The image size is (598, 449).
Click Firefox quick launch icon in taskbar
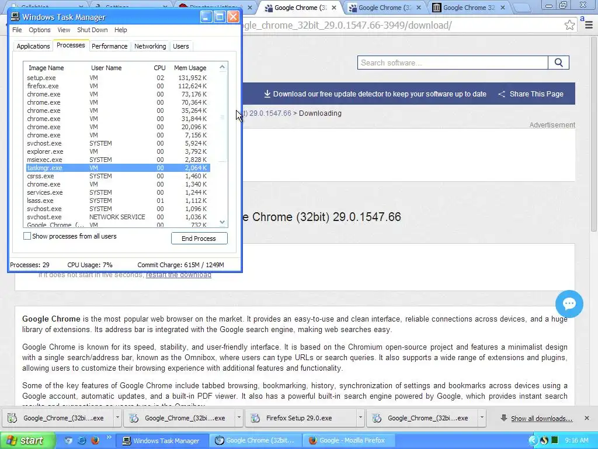point(95,440)
